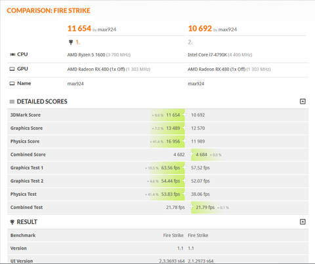Click the Benchmark row label
This screenshot has height=264, width=315.
pyautogui.click(x=23, y=235)
